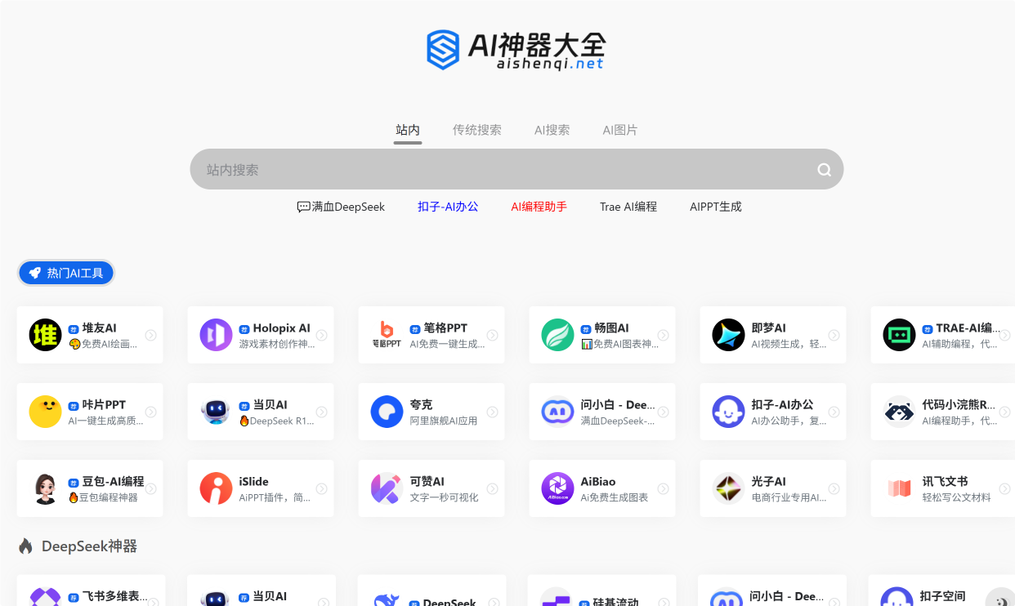Open the red AI编程助手 quick link
1015x606 pixels.
click(539, 207)
